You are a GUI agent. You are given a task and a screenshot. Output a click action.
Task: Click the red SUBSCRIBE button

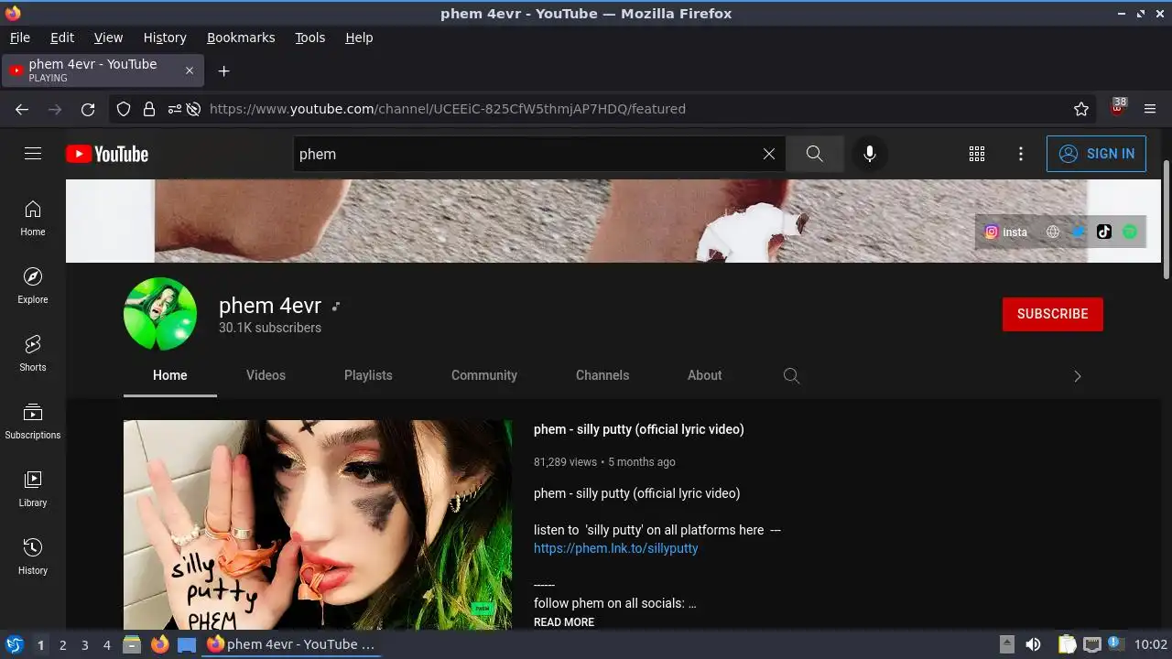(x=1053, y=314)
